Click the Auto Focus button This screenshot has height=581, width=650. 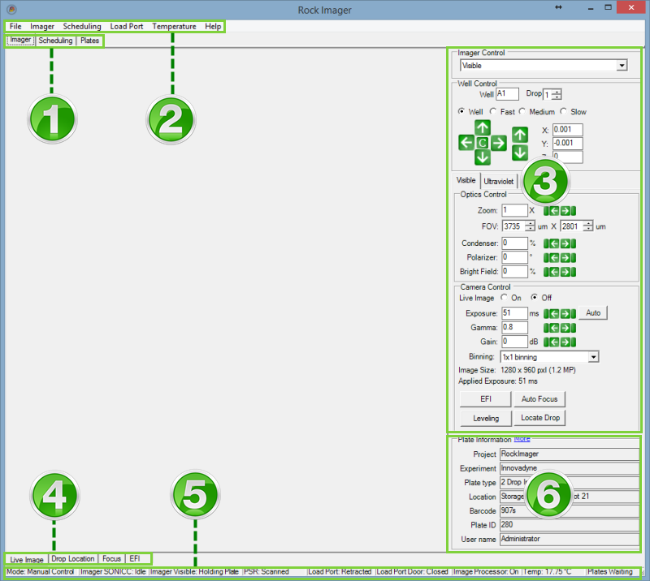(x=539, y=398)
